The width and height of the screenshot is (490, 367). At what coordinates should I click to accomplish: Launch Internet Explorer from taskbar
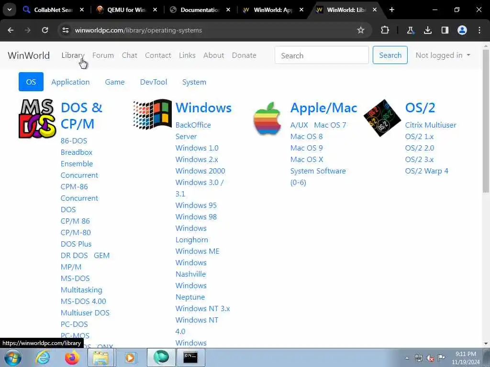coord(43,357)
